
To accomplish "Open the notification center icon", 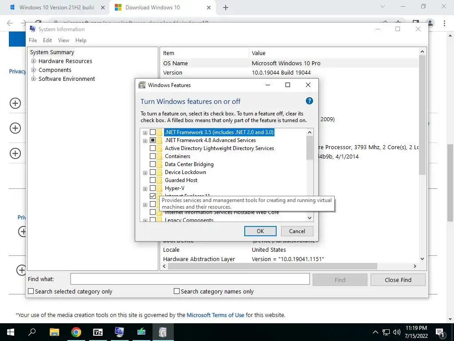I will (440, 332).
